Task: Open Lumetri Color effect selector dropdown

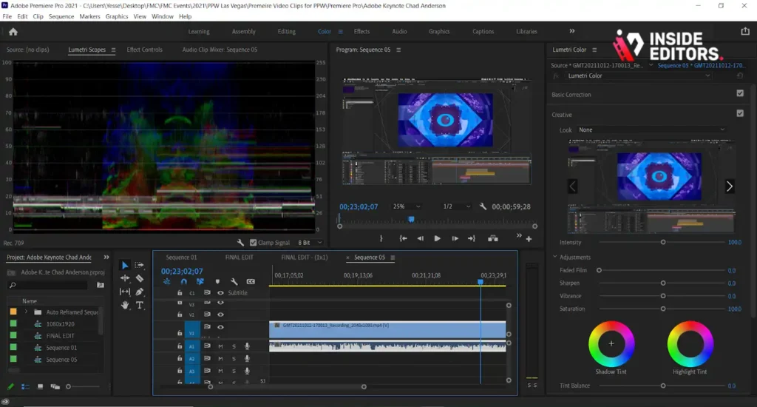Action: (x=638, y=76)
